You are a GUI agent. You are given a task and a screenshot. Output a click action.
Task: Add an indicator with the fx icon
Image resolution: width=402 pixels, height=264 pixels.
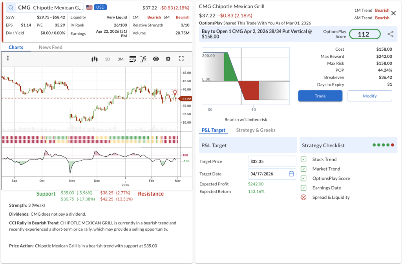(x=143, y=59)
